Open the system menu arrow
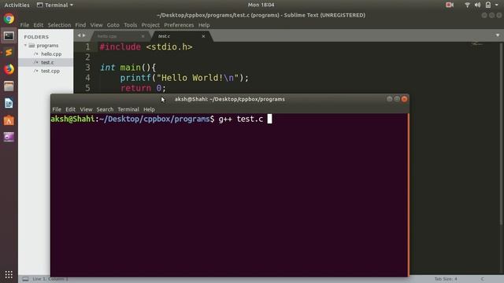This screenshot has height=283, width=504. click(x=497, y=5)
